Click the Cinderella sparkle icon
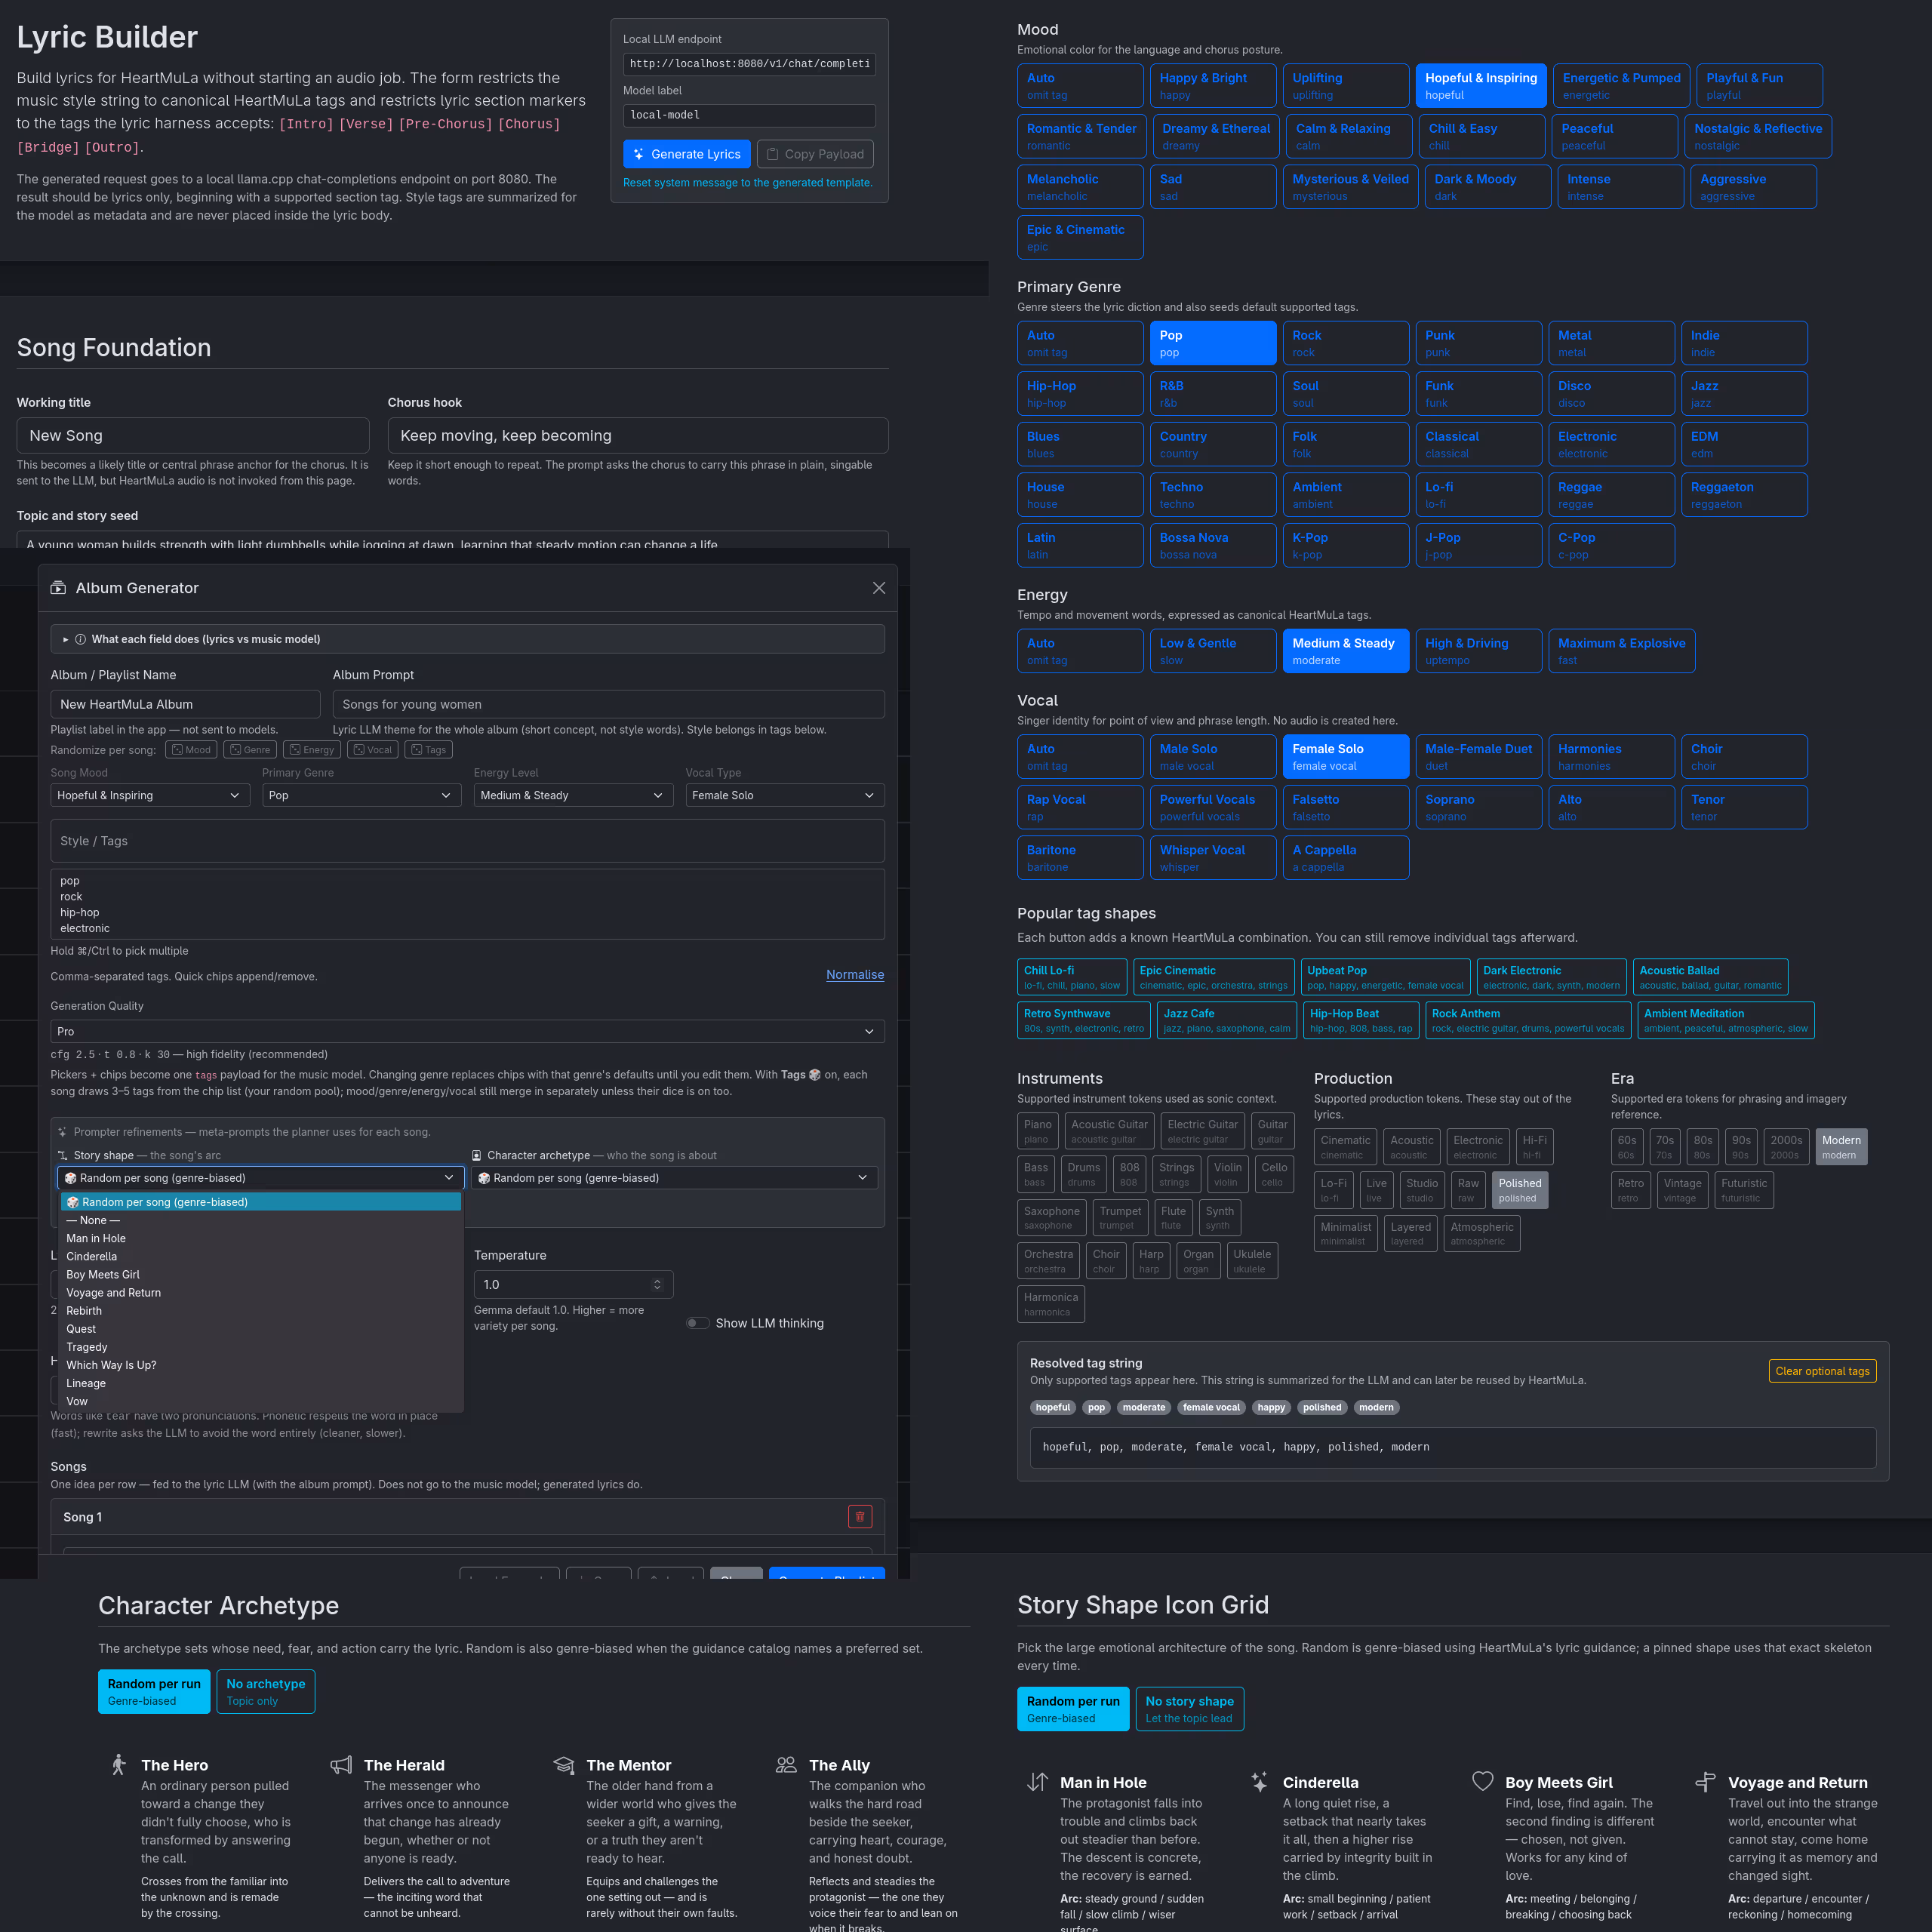This screenshot has width=1932, height=1932. [1260, 1782]
